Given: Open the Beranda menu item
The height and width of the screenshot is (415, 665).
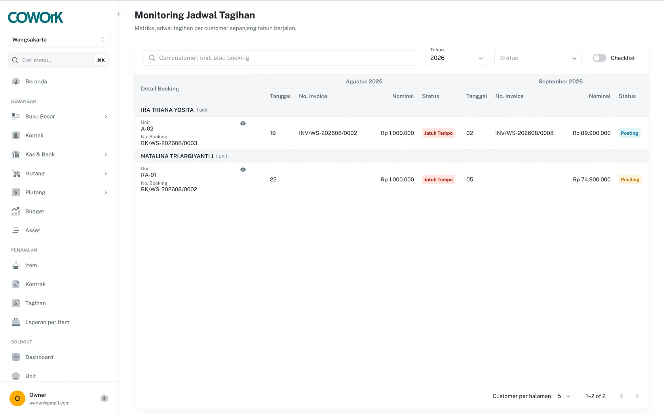Looking at the screenshot, I should (59, 81).
